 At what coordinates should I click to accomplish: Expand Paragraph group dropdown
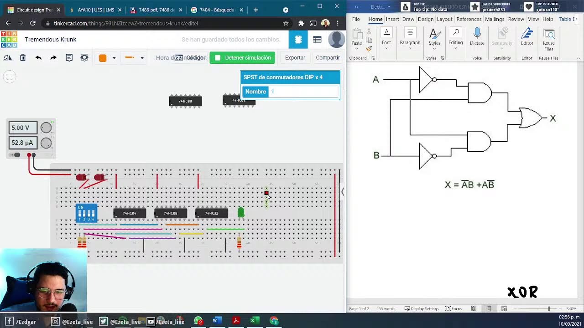pos(410,48)
